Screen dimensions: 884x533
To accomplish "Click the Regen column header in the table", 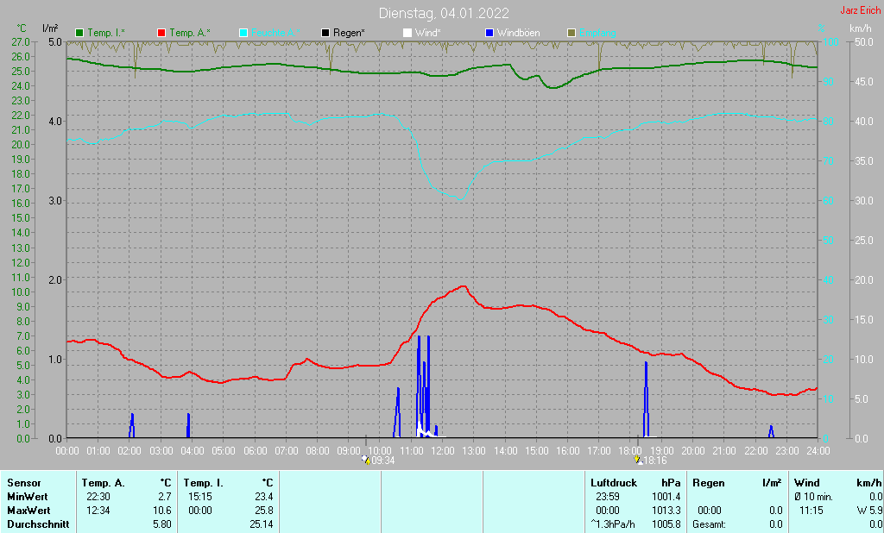I will click(x=708, y=483).
